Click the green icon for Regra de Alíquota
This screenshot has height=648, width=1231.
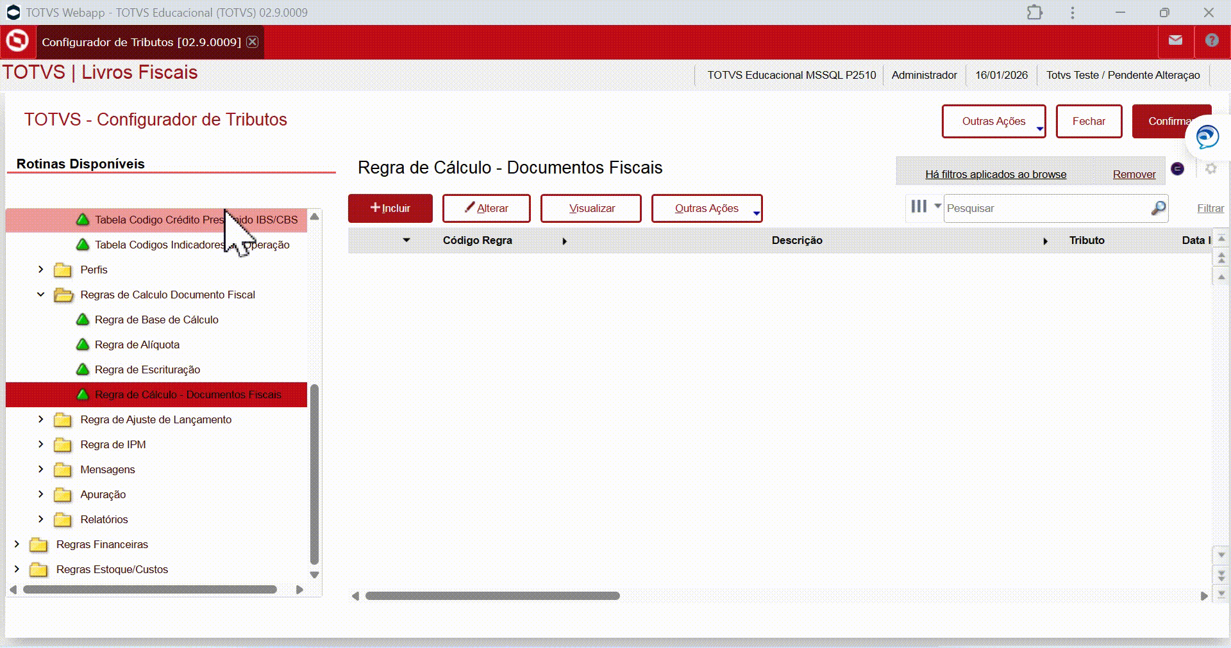83,344
